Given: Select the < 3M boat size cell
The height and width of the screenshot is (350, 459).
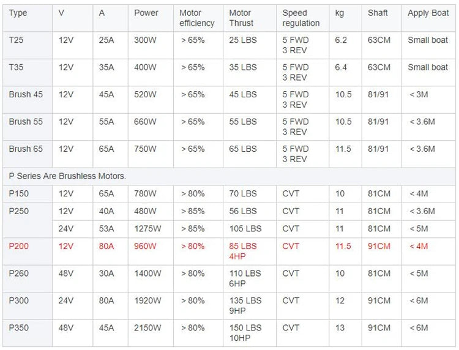Looking at the screenshot, I should 418,94.
